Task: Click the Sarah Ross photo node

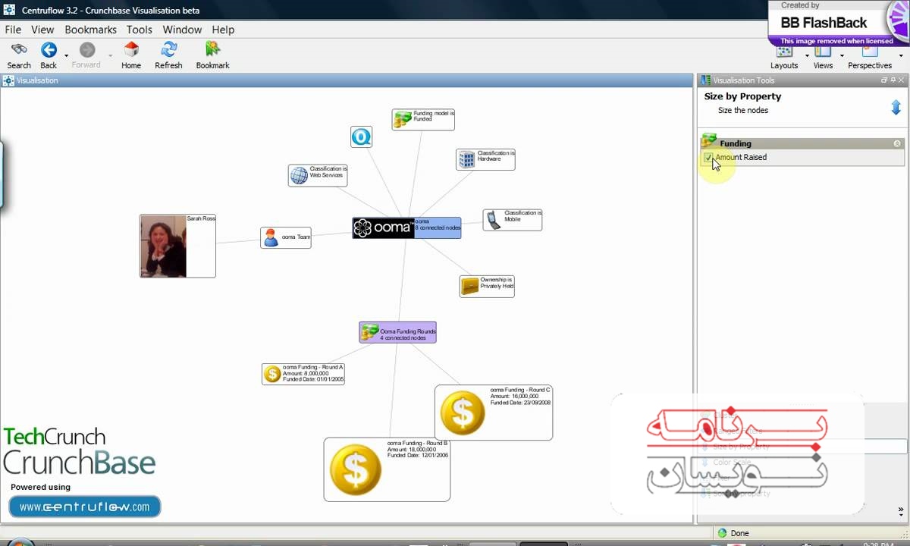Action: [177, 246]
